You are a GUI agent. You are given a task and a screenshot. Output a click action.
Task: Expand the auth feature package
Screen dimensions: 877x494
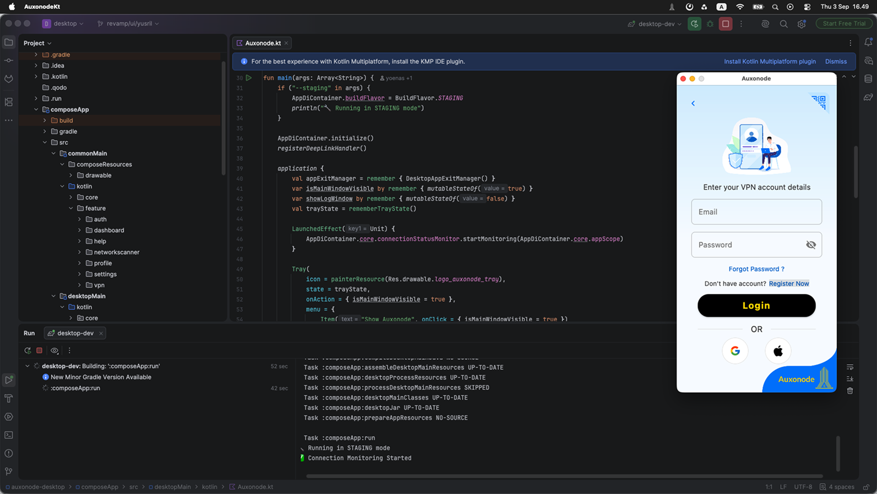pyautogui.click(x=80, y=219)
